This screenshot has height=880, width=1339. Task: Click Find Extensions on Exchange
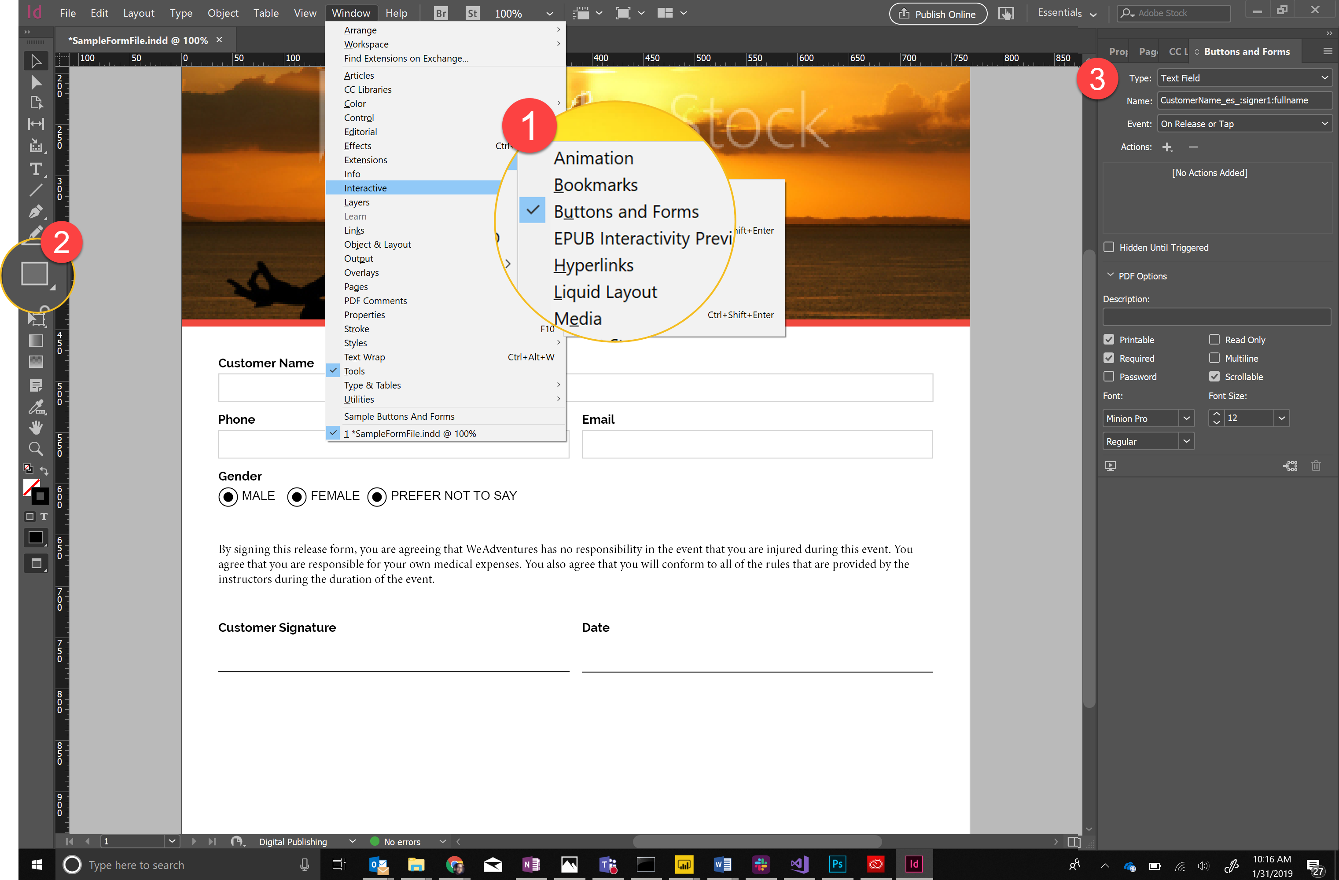pyautogui.click(x=406, y=59)
